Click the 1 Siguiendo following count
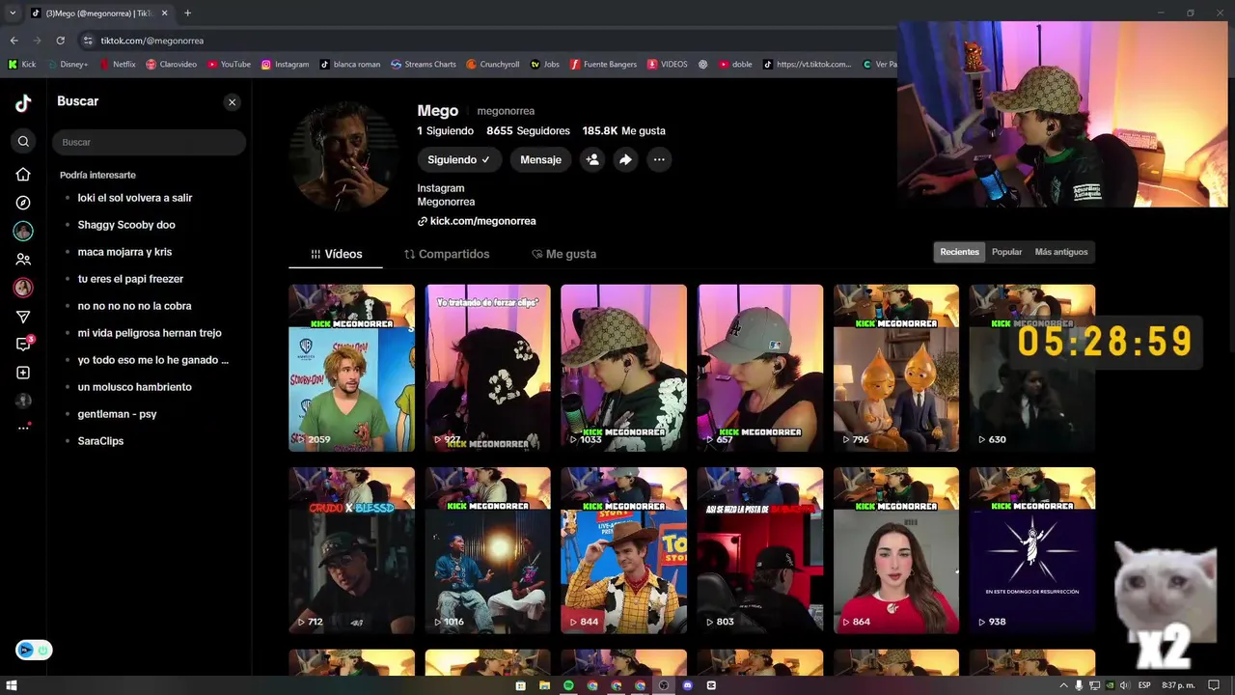The height and width of the screenshot is (695, 1235). (445, 131)
